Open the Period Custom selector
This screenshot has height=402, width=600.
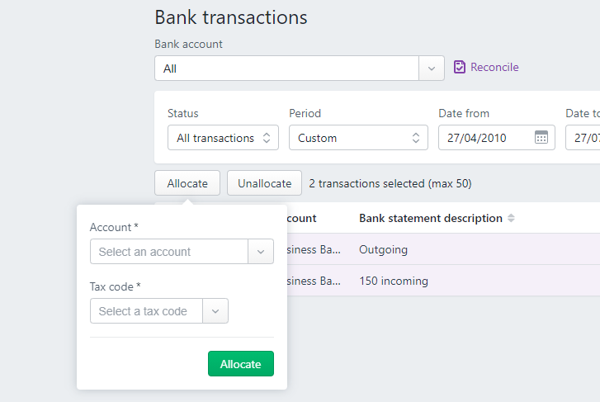tap(358, 138)
